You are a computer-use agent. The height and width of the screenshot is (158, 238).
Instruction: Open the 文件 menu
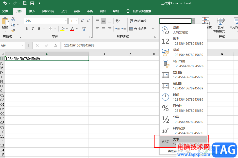click(5, 11)
